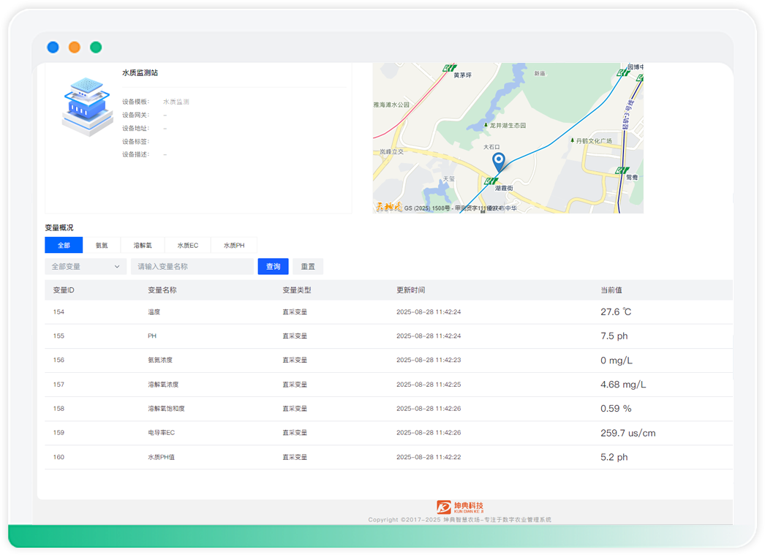
Task: Click the 丹鹤文化广场 tree icon
Action: pyautogui.click(x=571, y=140)
